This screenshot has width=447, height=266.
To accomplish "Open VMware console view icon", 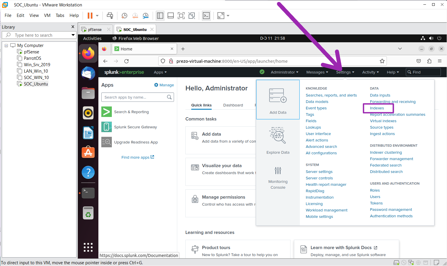I will point(206,15).
